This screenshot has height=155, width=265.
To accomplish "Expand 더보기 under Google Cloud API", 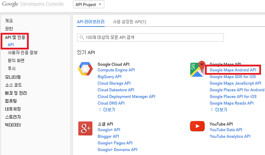I will click(x=107, y=110).
